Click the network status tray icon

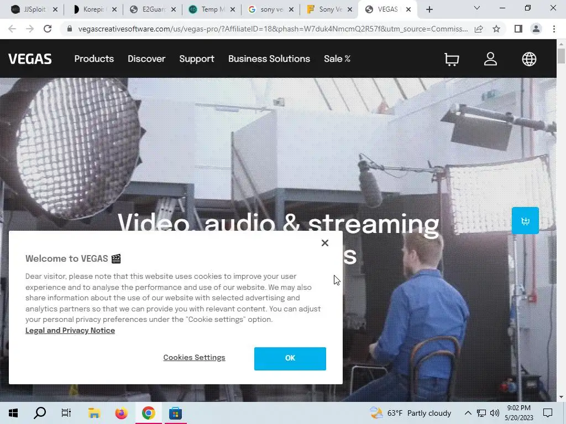(481, 413)
